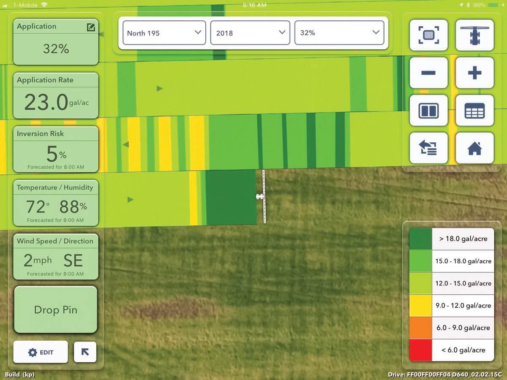This screenshot has width=507, height=380.
Task: Select the dark green > 18.0 gal/acre swatch
Action: (x=420, y=239)
